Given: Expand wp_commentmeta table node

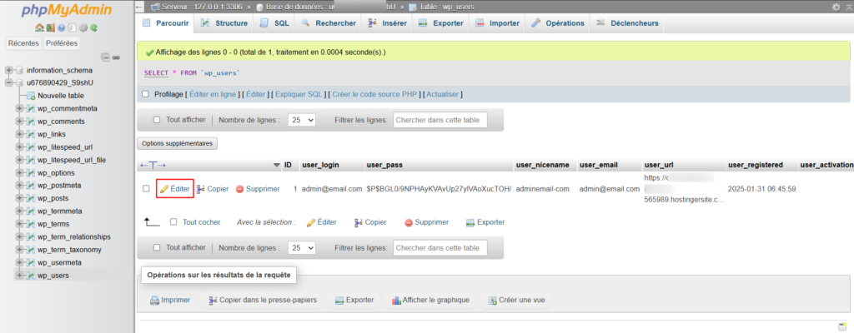Looking at the screenshot, I should click(x=20, y=109).
